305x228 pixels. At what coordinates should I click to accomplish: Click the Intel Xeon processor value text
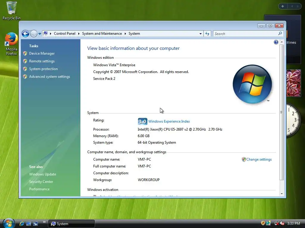180,129
